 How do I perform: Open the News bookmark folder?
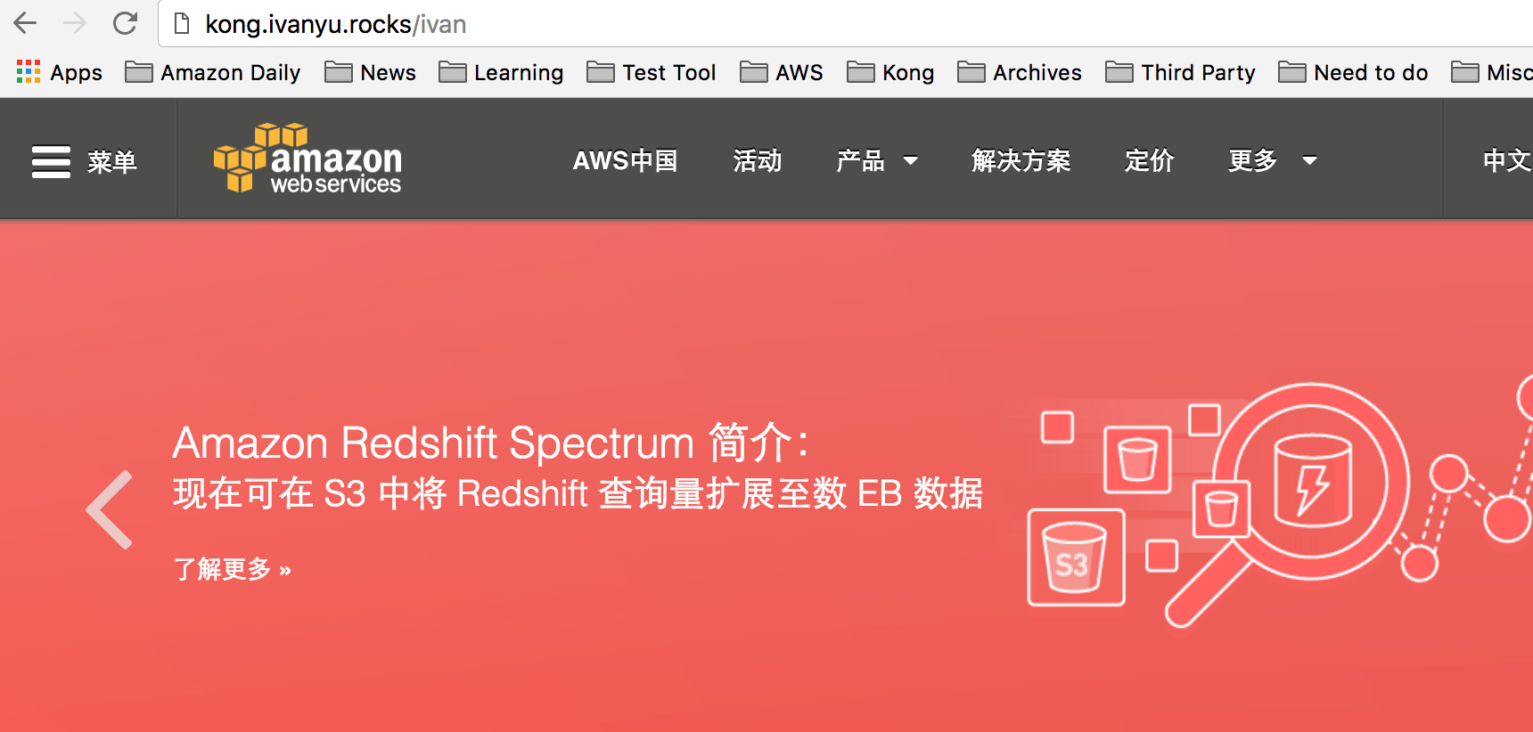coord(370,72)
